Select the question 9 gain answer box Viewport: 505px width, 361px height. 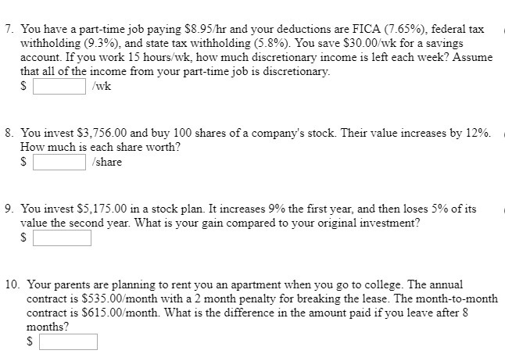tap(62, 238)
